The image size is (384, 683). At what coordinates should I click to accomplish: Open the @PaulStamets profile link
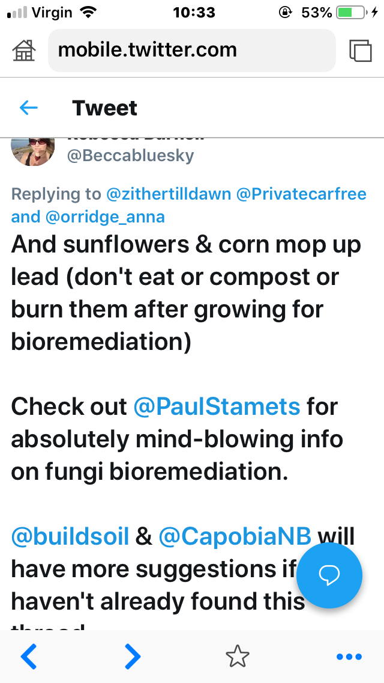point(217,406)
